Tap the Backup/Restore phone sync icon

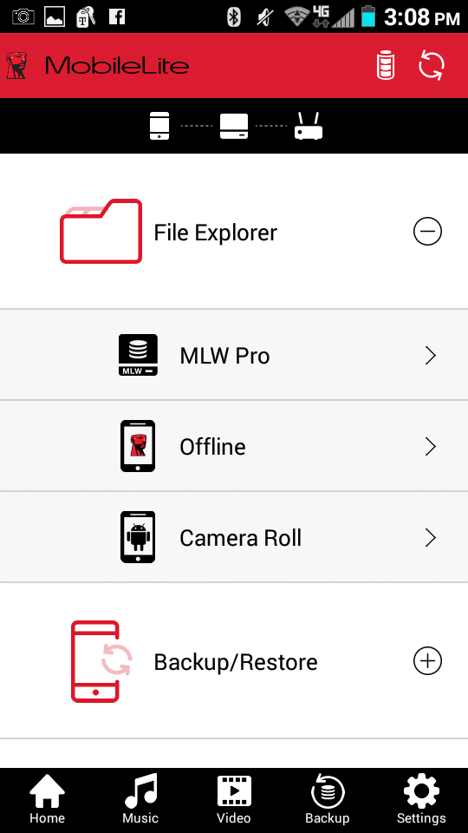tap(101, 661)
